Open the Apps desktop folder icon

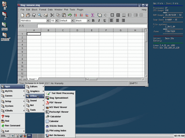coord(5,26)
